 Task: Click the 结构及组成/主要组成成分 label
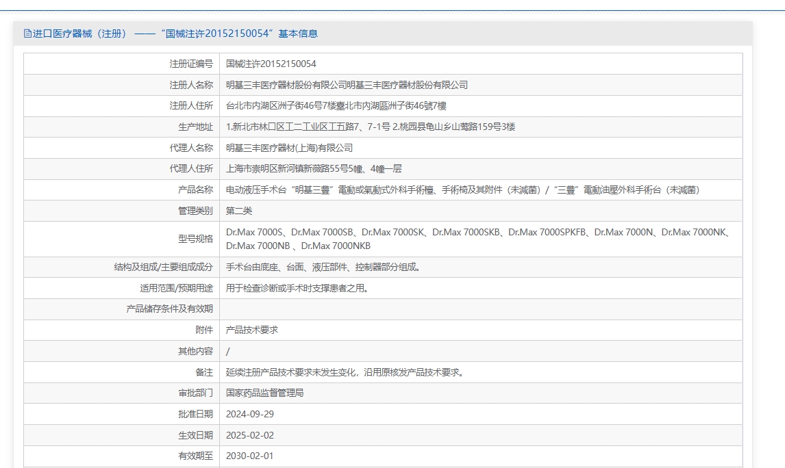164,267
